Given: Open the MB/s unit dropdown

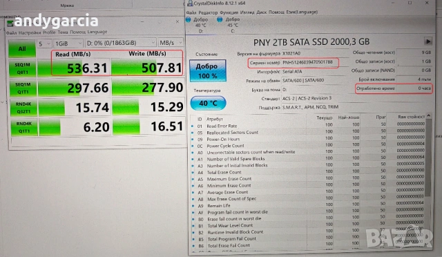Looking at the screenshot, I should point(171,43).
